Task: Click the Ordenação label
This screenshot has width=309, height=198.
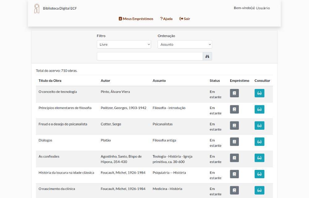Action: 166,36
